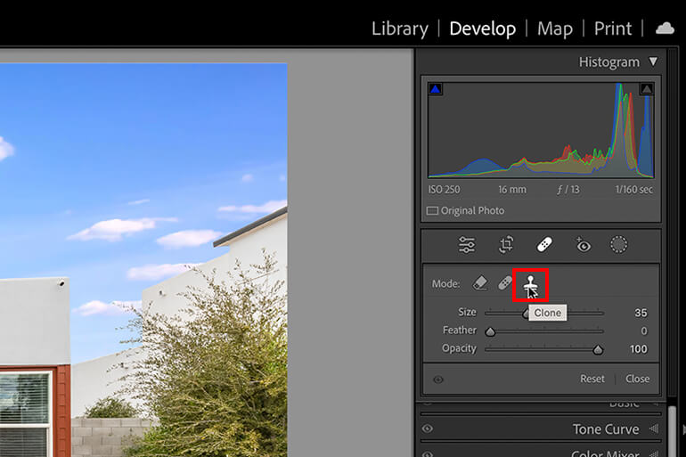Choose Heal mode bandage icon
This screenshot has height=457, width=686.
505,283
